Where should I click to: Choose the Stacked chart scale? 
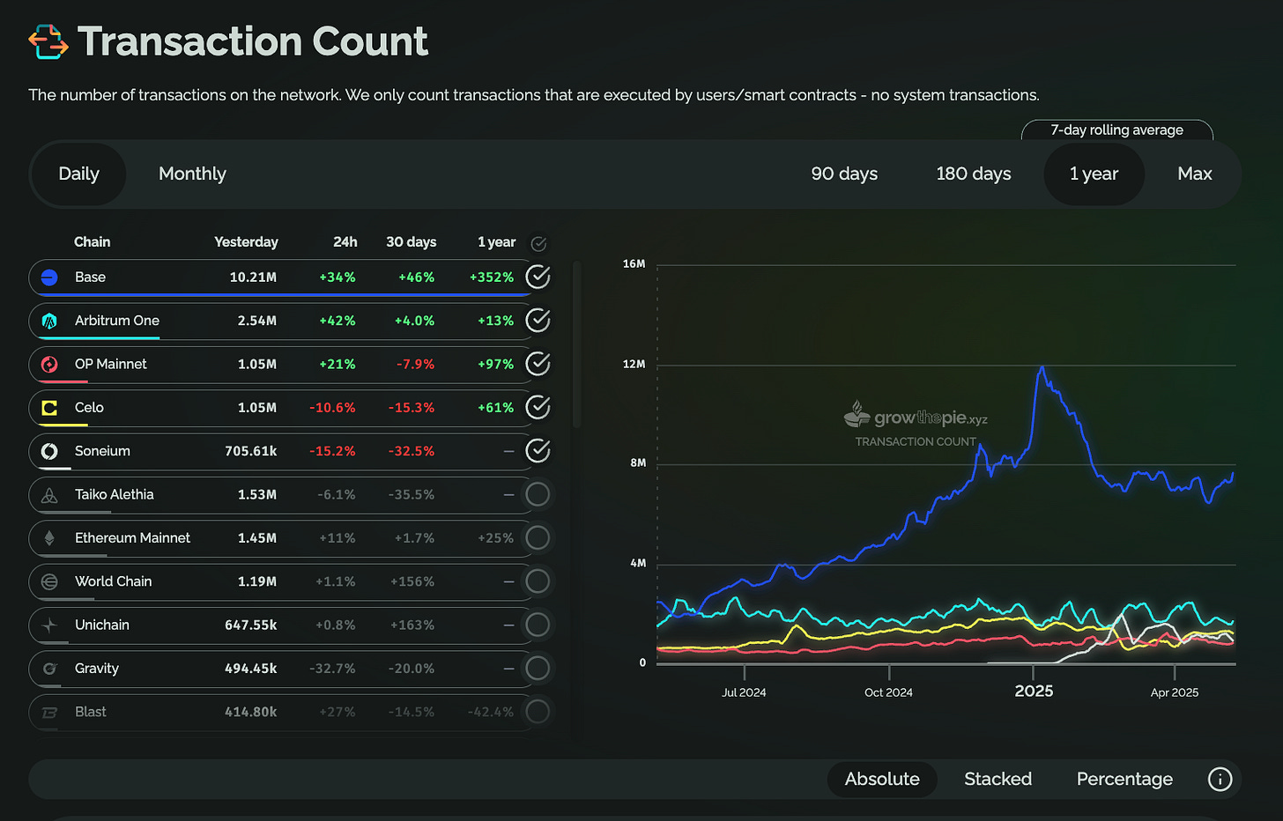click(x=997, y=779)
